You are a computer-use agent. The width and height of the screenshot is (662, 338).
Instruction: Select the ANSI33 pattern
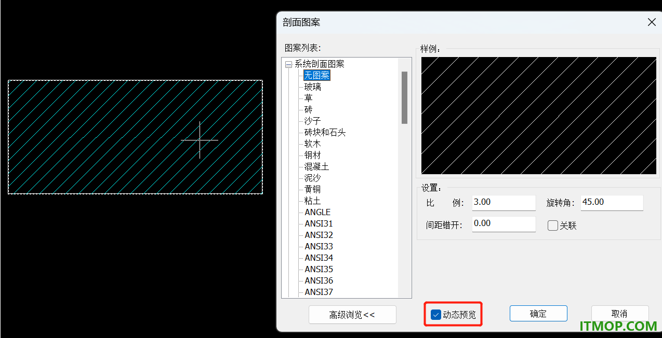pos(319,246)
